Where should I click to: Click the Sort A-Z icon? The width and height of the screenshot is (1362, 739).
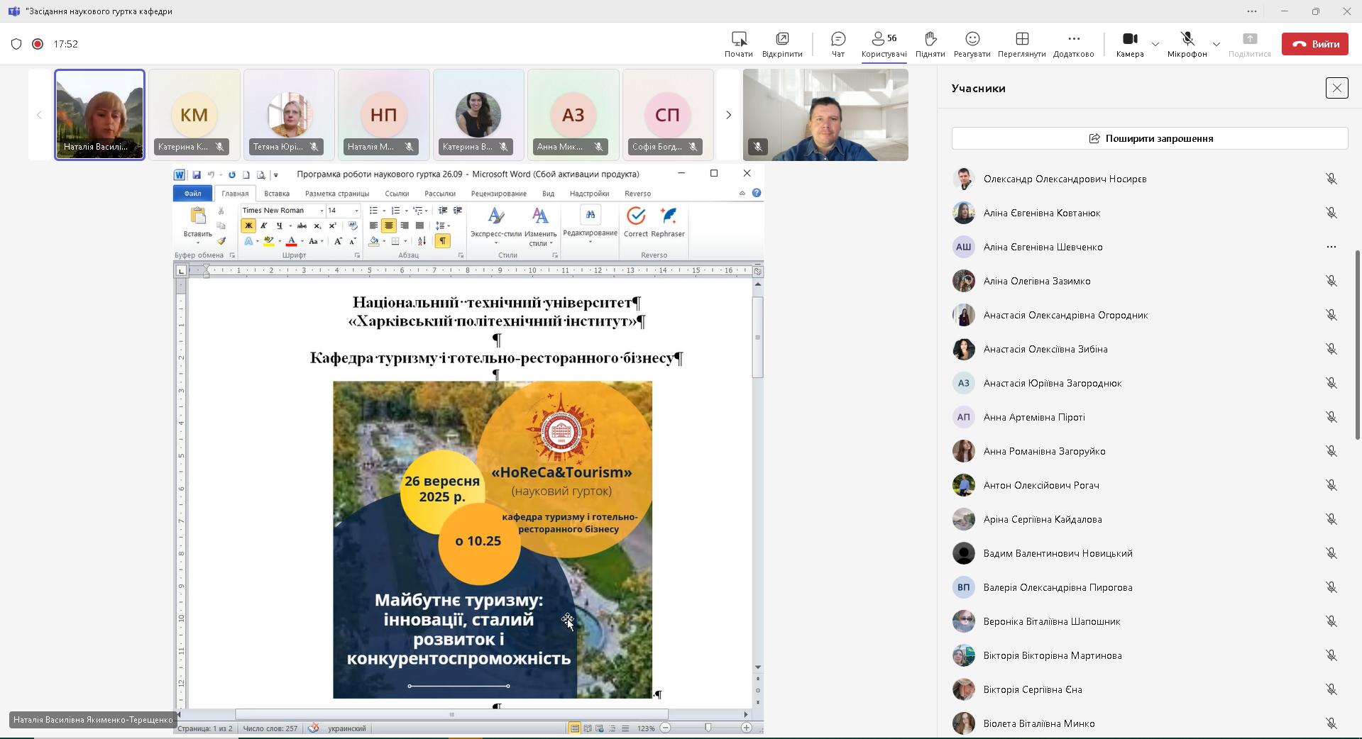pos(422,241)
